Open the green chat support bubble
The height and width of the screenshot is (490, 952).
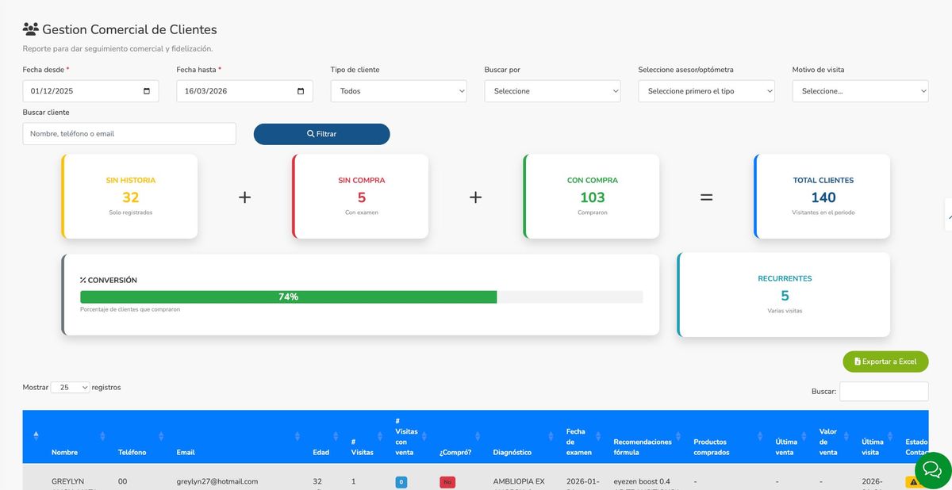coord(932,470)
